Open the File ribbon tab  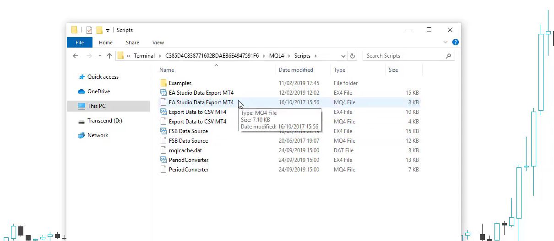pos(80,43)
